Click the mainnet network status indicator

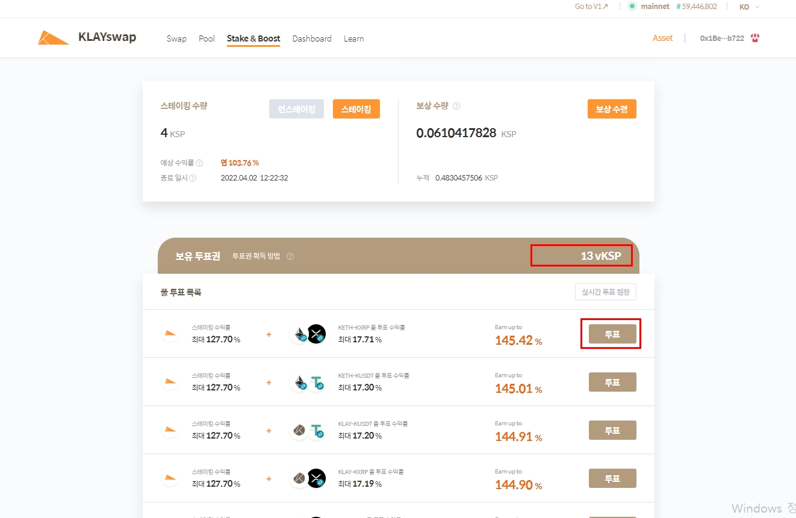[x=649, y=7]
